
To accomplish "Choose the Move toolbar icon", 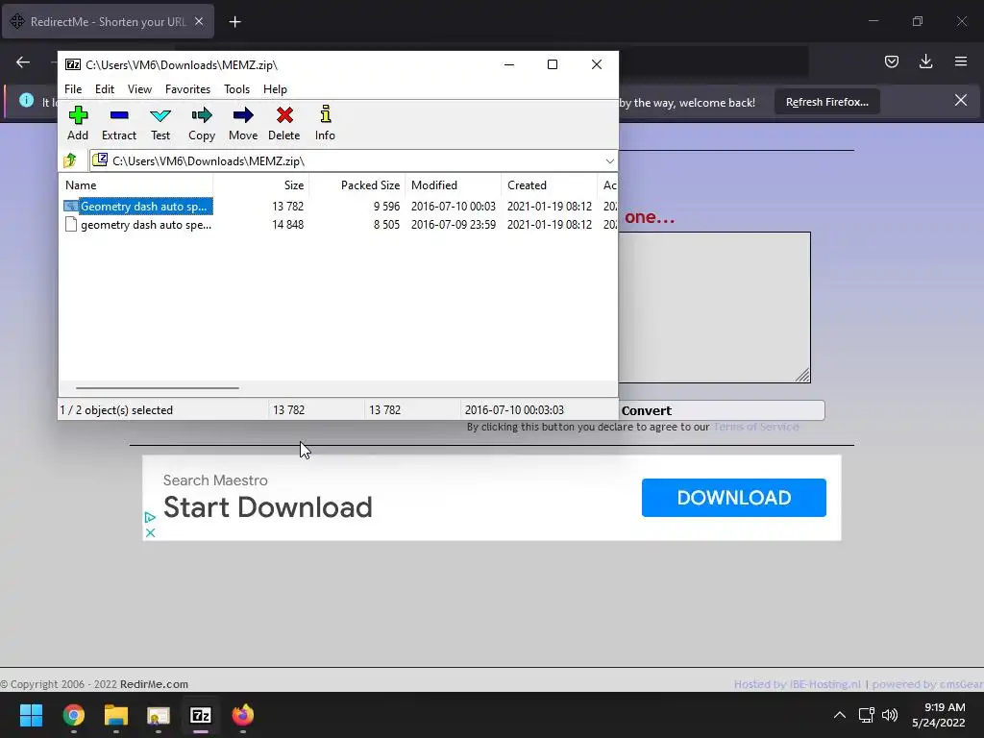I will [243, 123].
